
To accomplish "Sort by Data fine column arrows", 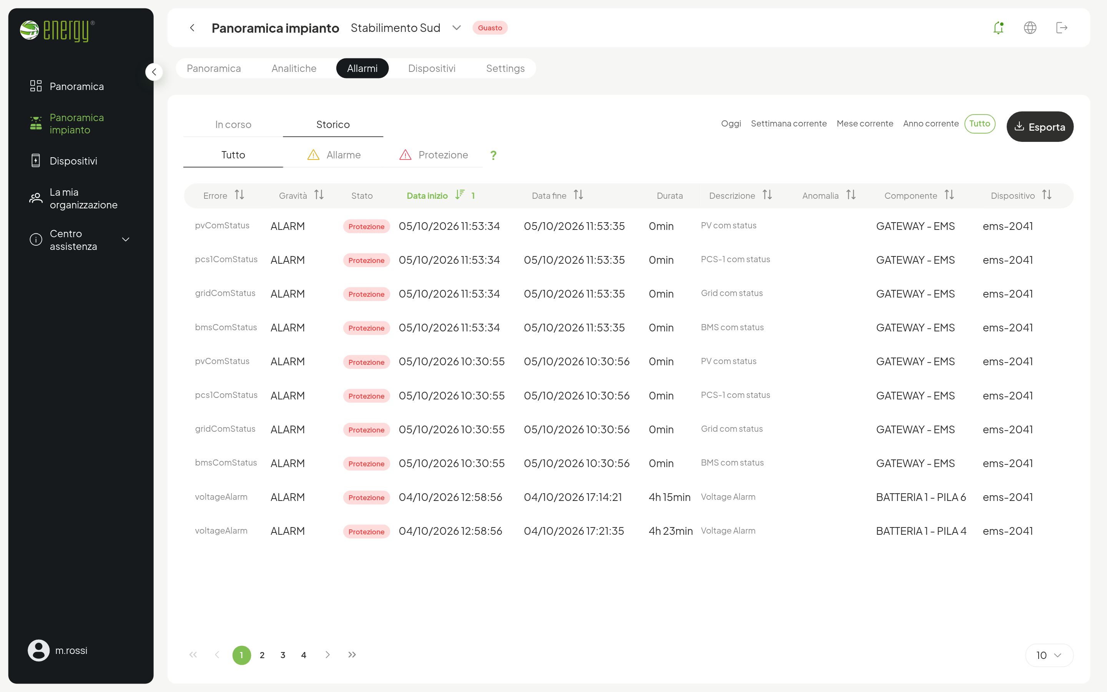I will click(x=578, y=195).
